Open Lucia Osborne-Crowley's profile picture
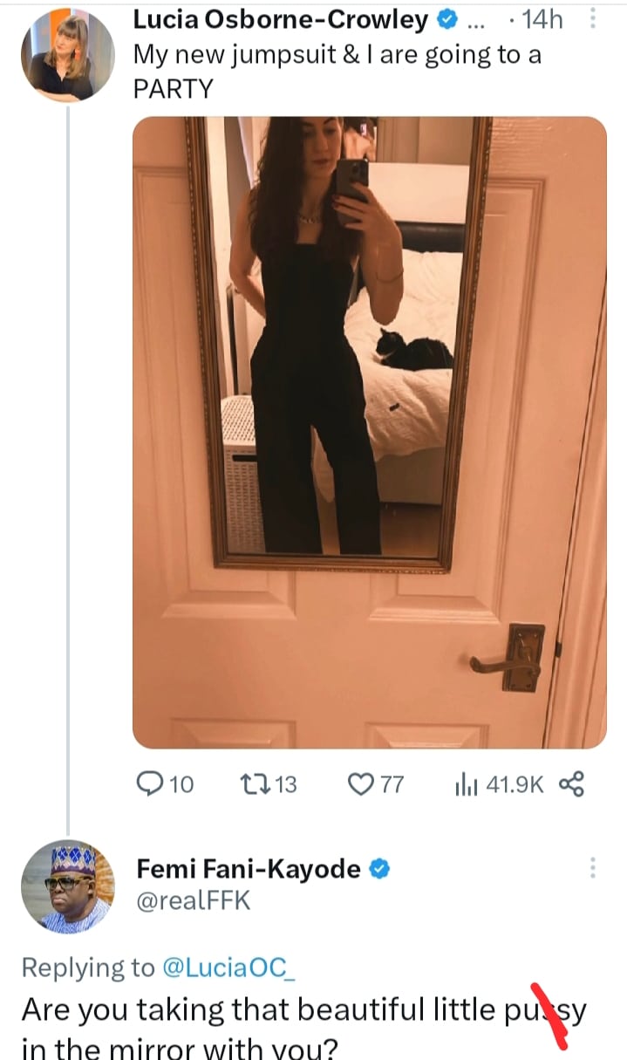The width and height of the screenshot is (627, 1060). pos(67,55)
